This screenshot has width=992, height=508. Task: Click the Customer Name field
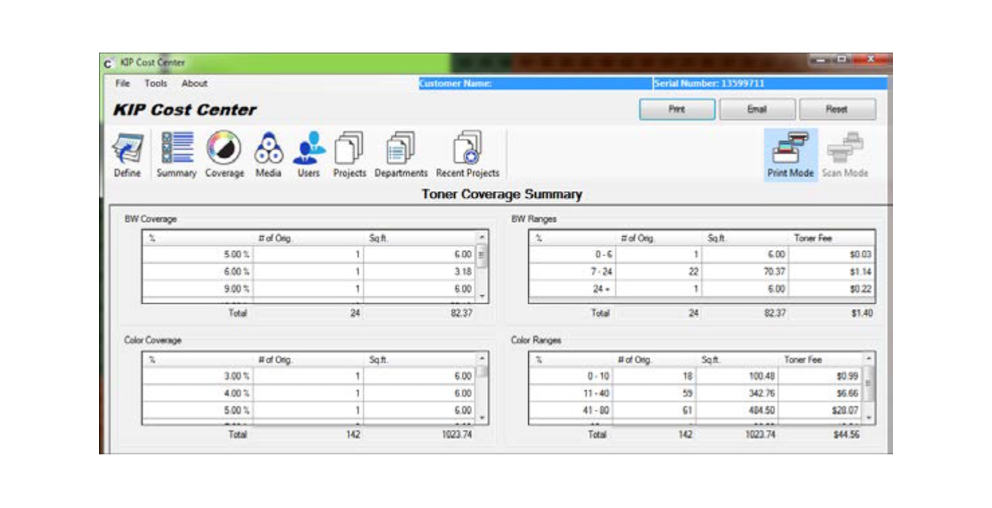[x=535, y=83]
